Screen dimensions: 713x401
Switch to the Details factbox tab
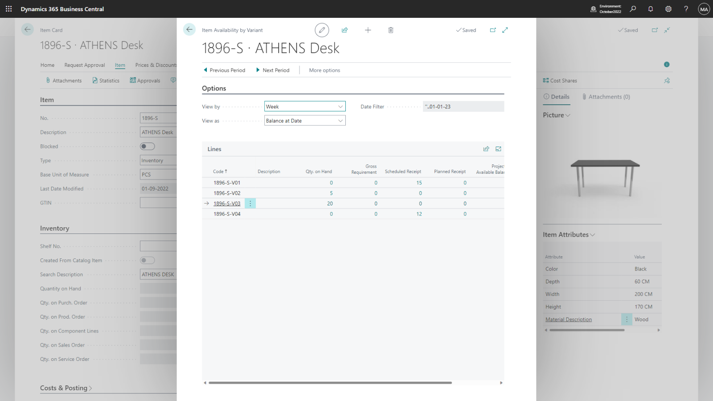[x=557, y=97]
